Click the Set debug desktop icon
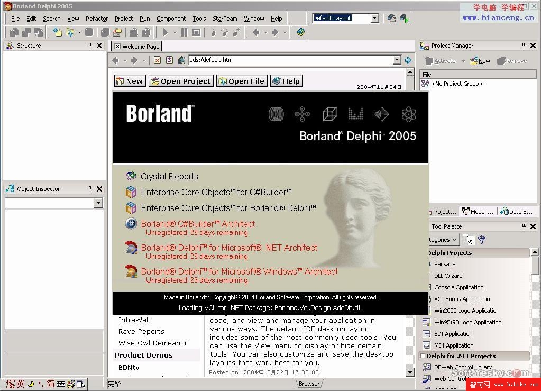541x391 pixels. (404, 19)
